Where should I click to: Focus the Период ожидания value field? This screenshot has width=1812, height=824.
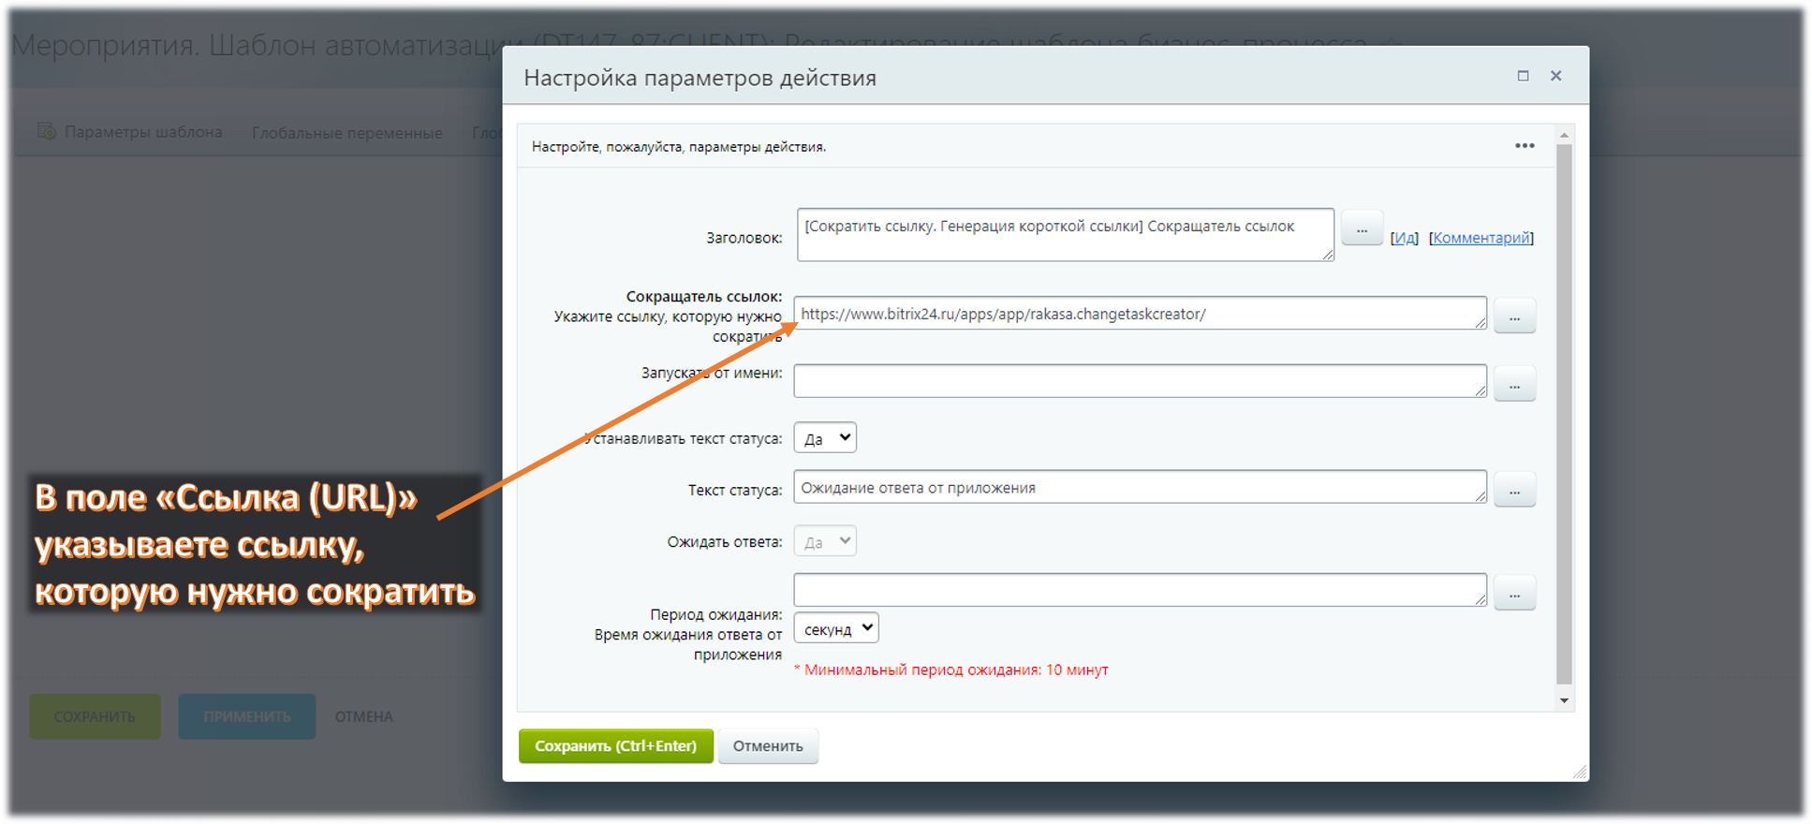coord(1140,590)
